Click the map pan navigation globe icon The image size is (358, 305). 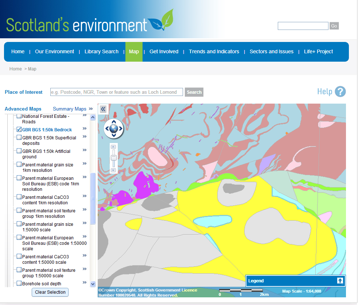click(113, 128)
